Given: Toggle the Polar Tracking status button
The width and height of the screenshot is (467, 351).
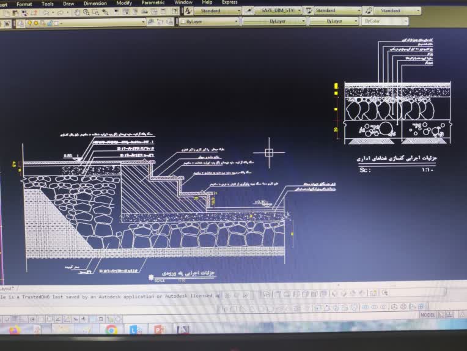Looking at the screenshot, I should click(x=32, y=319).
